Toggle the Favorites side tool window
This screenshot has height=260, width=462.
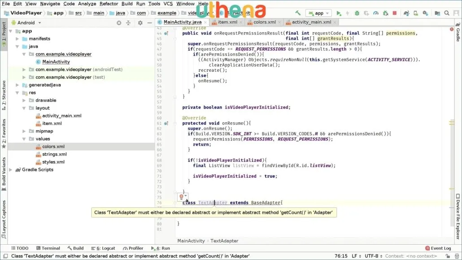(x=4, y=134)
